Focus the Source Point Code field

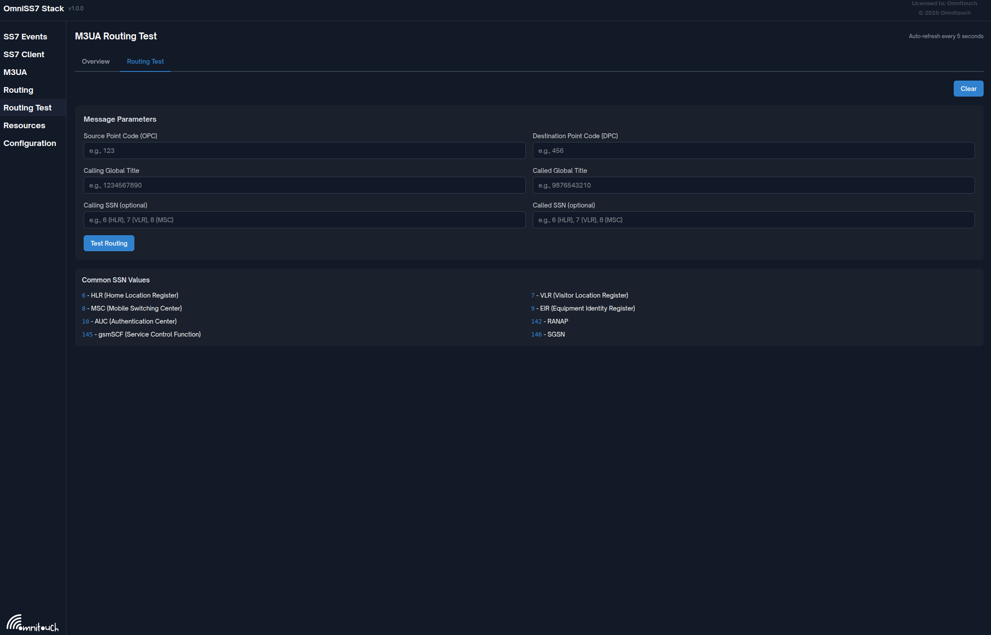click(304, 151)
